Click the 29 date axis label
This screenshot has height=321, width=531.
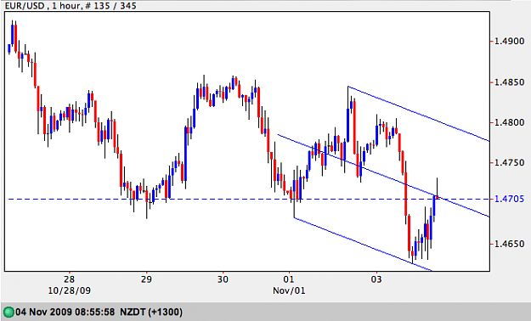click(x=146, y=279)
